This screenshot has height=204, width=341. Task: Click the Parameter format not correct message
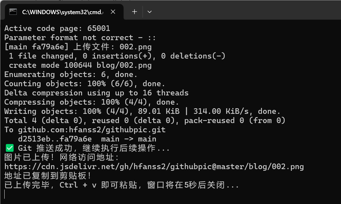click(x=80, y=38)
